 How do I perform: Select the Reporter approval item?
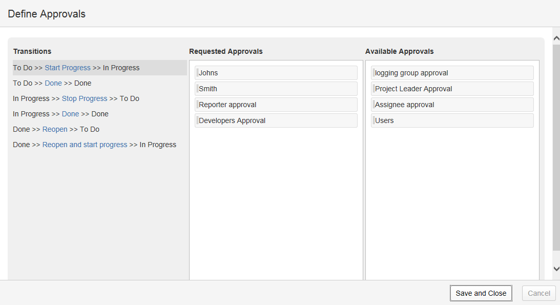click(276, 105)
